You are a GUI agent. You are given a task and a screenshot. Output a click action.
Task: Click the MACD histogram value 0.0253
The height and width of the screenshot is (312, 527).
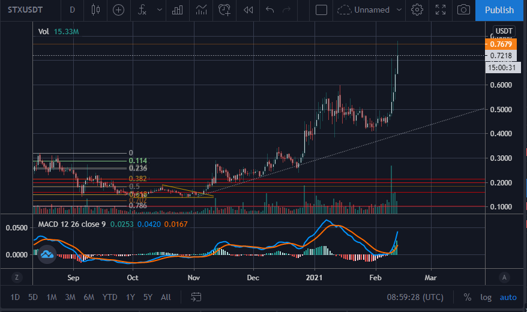click(x=122, y=224)
